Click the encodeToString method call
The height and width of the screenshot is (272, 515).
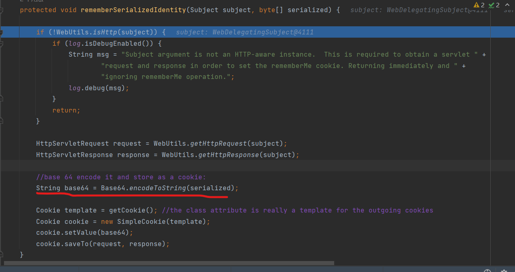[x=157, y=188]
